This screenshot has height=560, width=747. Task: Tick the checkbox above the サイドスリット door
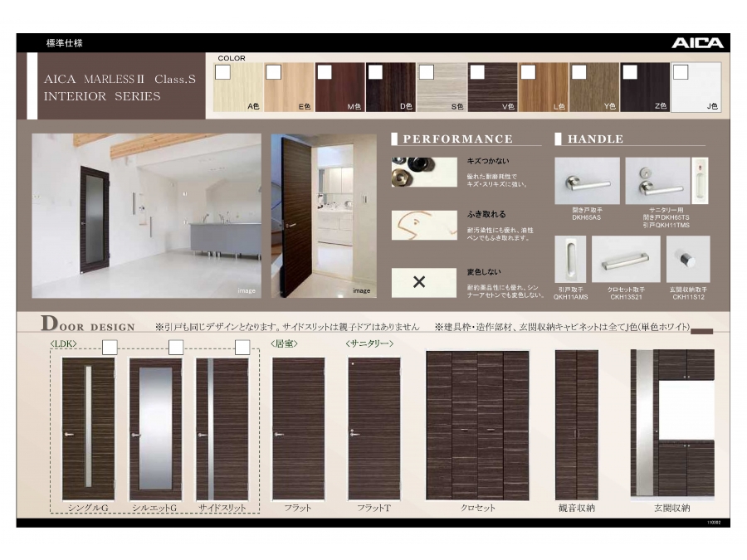(x=242, y=347)
